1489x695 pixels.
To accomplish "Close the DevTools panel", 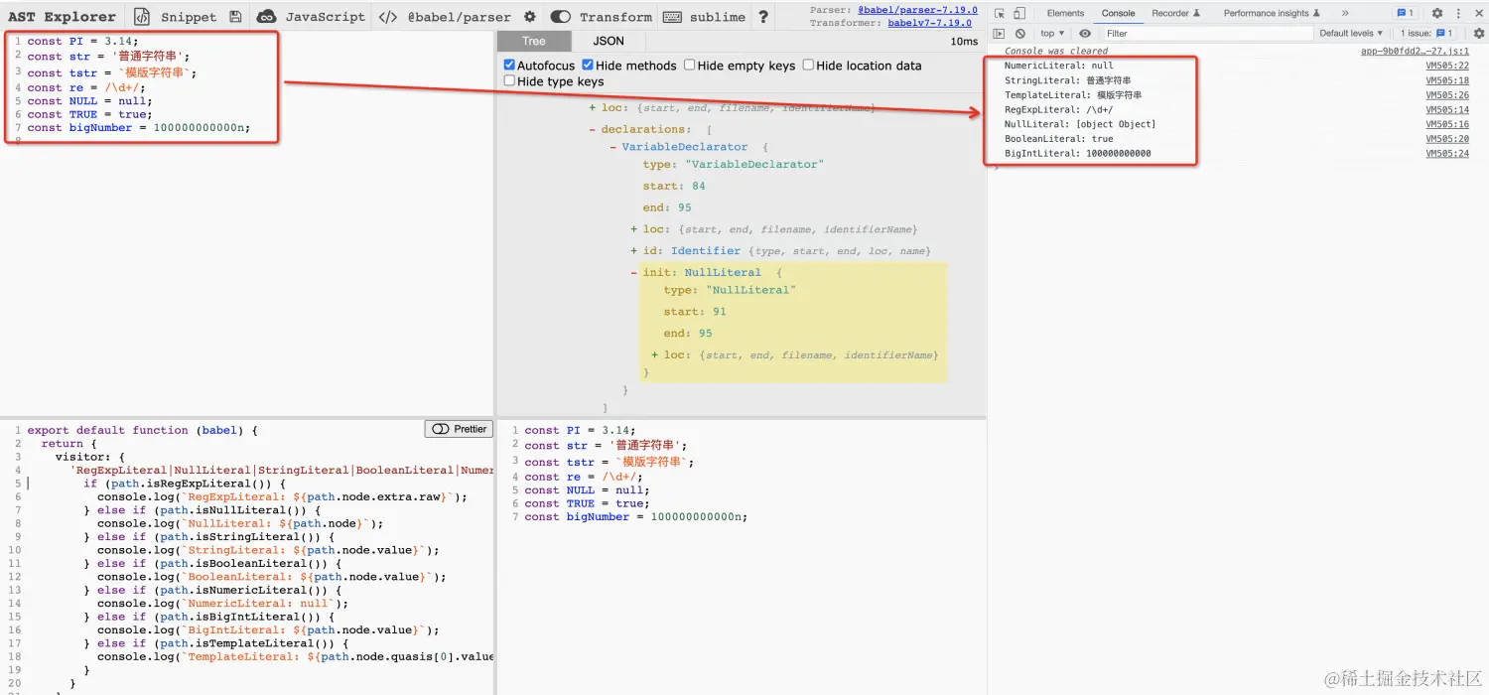I will [x=1477, y=13].
